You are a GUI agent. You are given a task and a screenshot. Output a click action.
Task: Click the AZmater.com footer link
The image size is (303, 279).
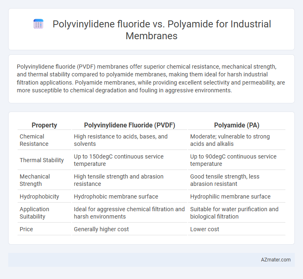click(276, 260)
